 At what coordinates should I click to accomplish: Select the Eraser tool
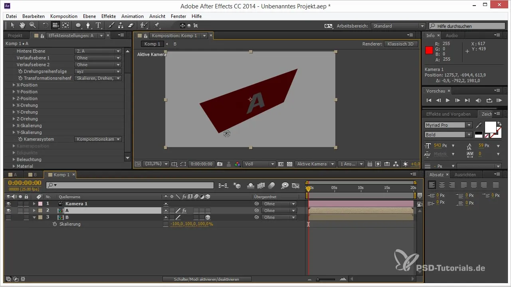pyautogui.click(x=131, y=26)
